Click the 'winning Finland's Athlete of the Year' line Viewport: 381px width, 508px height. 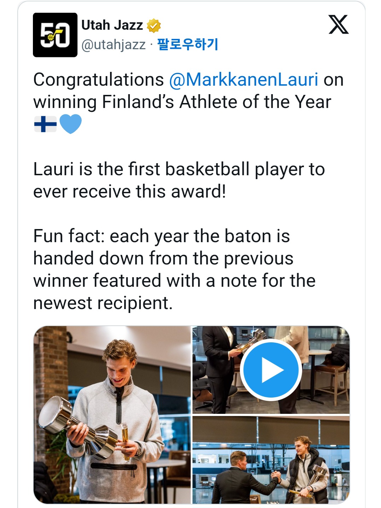click(182, 102)
